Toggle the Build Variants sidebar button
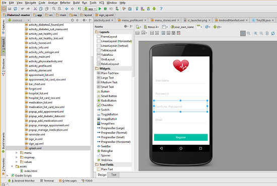Viewport: 277px width, 186px height. [3, 143]
